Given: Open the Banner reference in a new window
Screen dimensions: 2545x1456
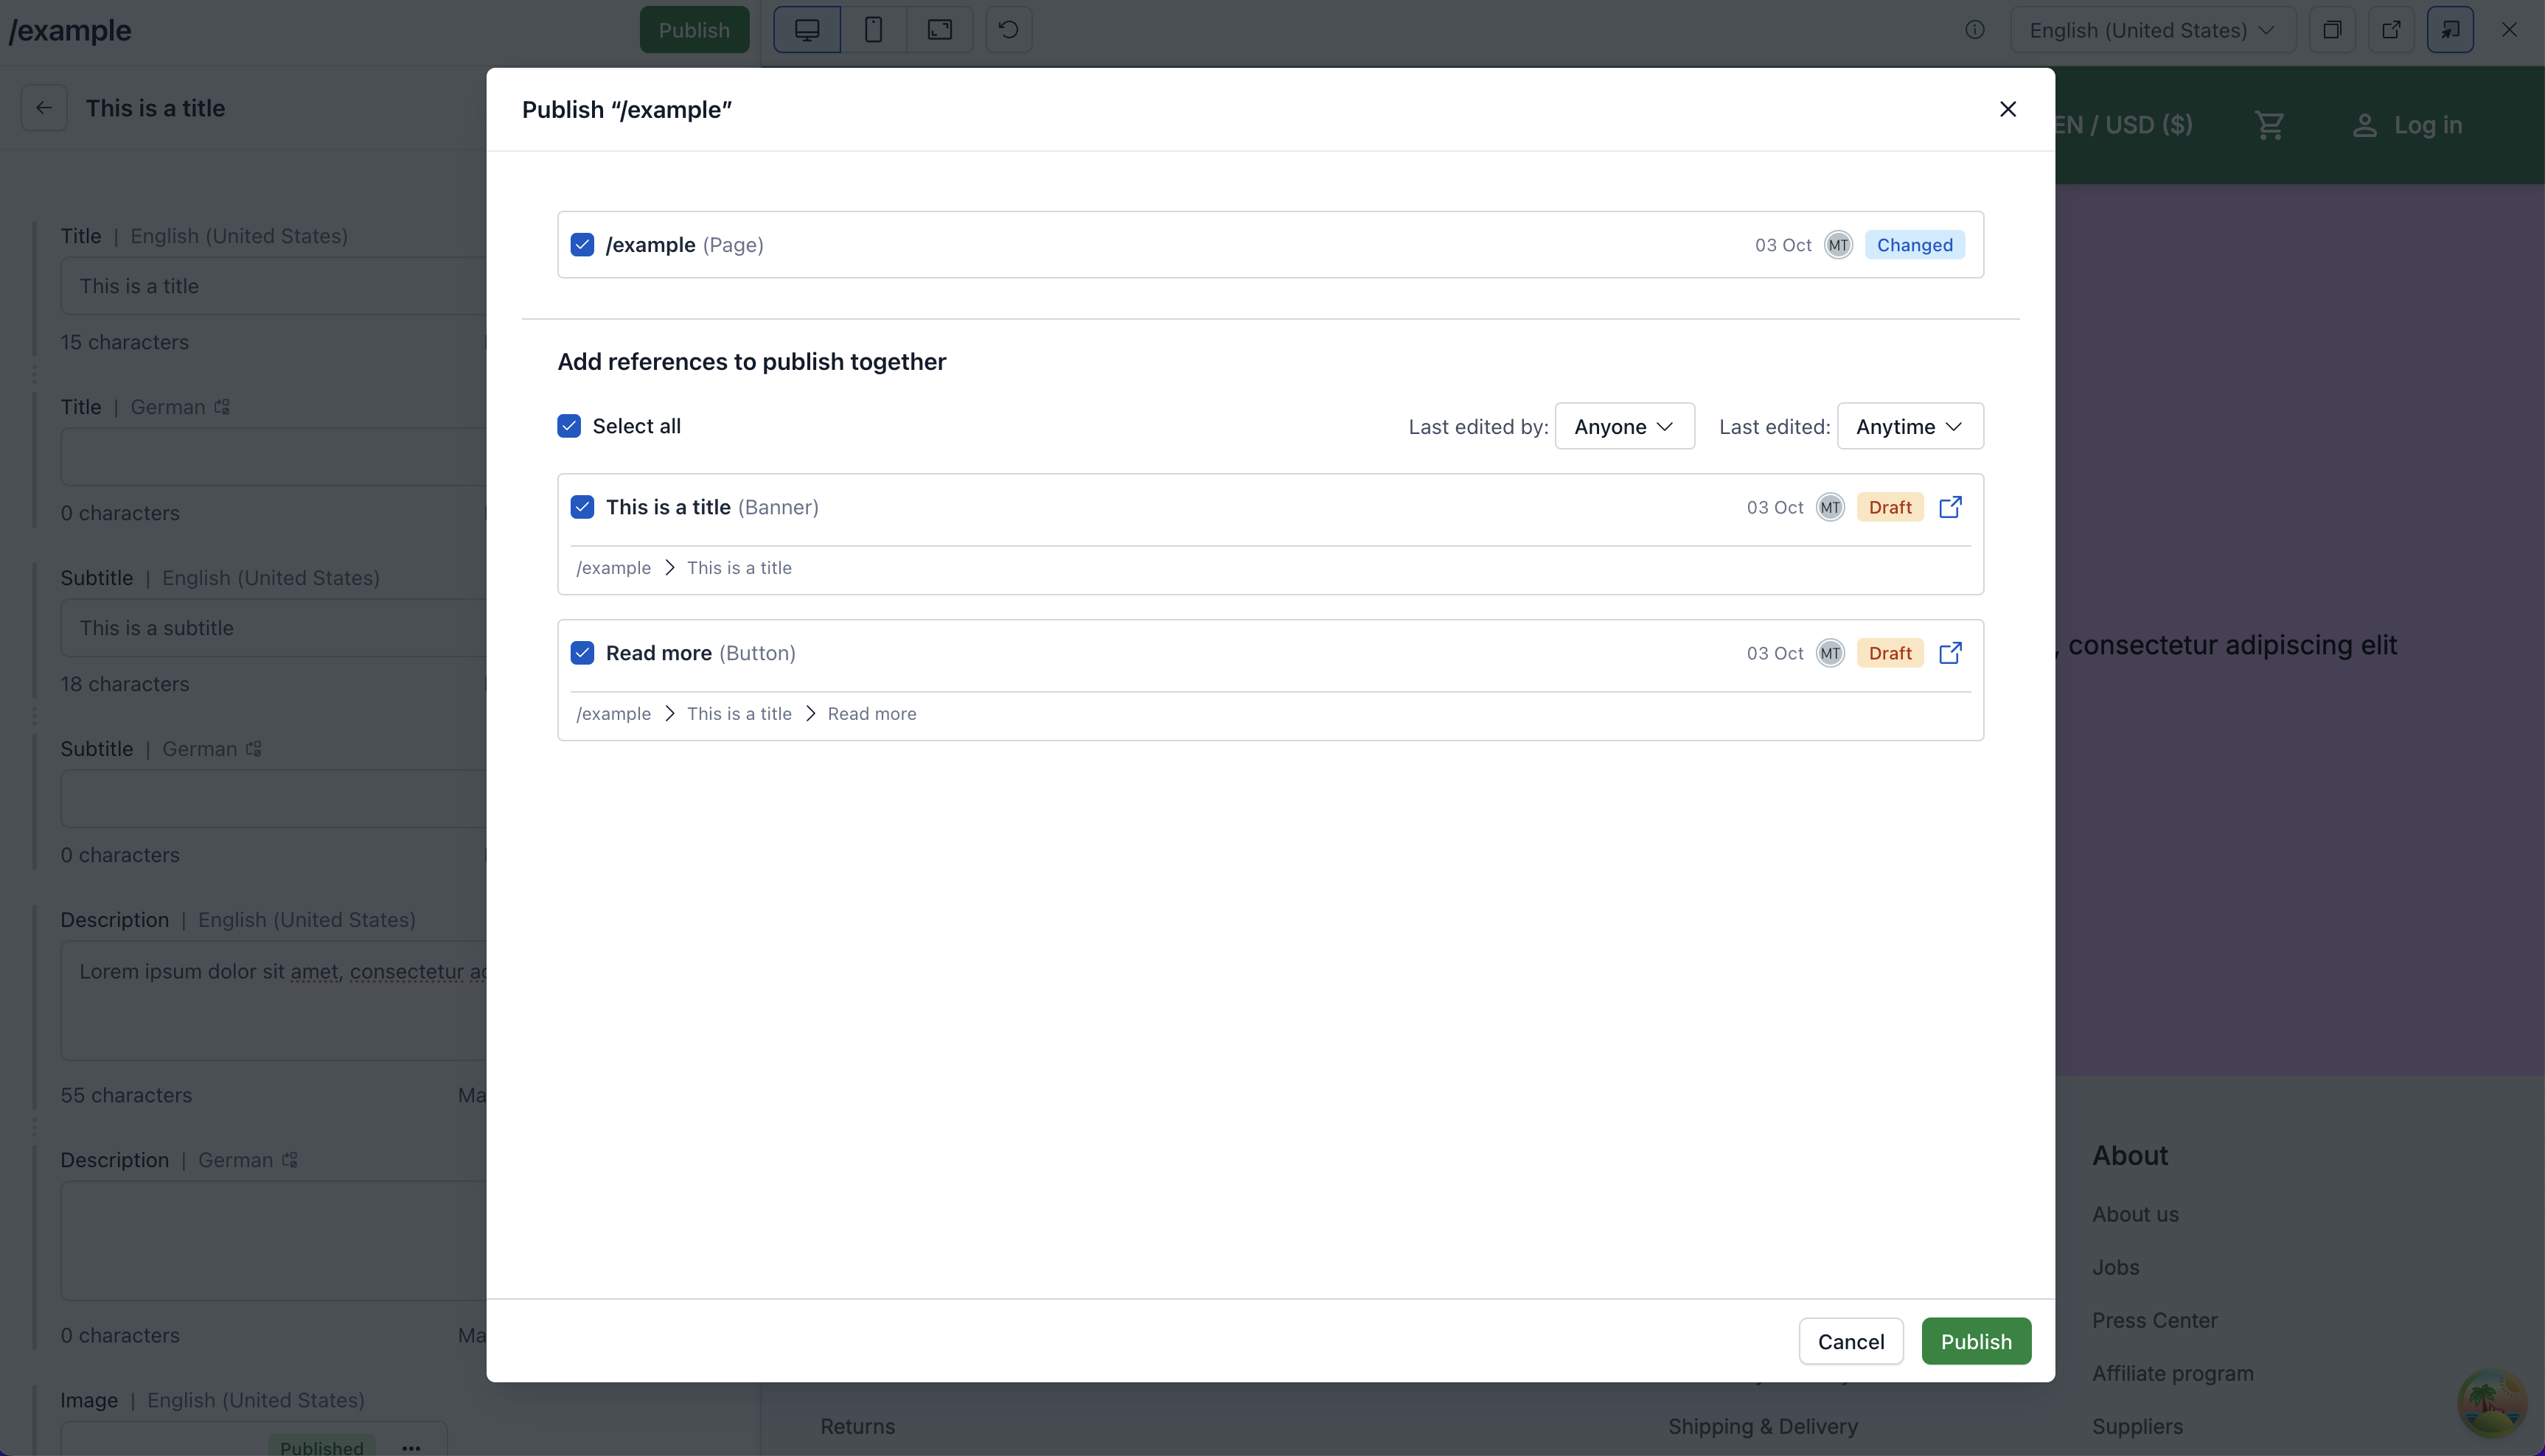Looking at the screenshot, I should click(1950, 507).
